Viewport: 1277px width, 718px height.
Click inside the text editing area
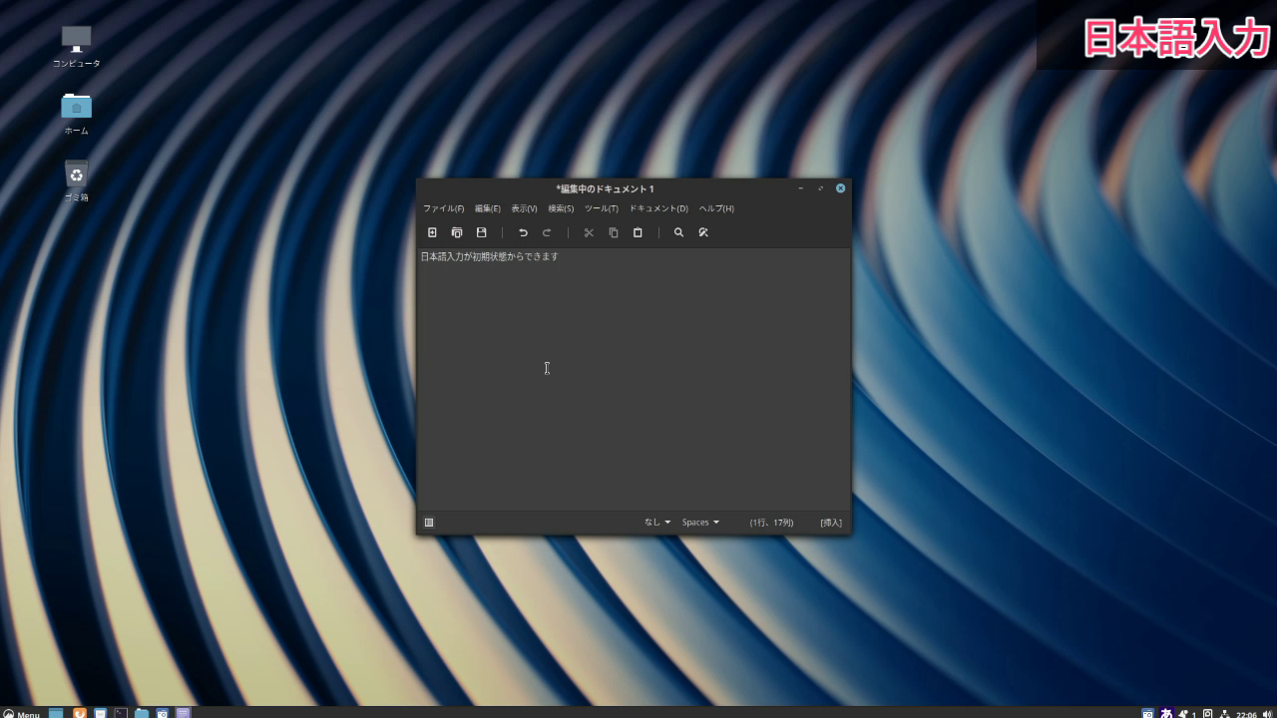[634, 379]
